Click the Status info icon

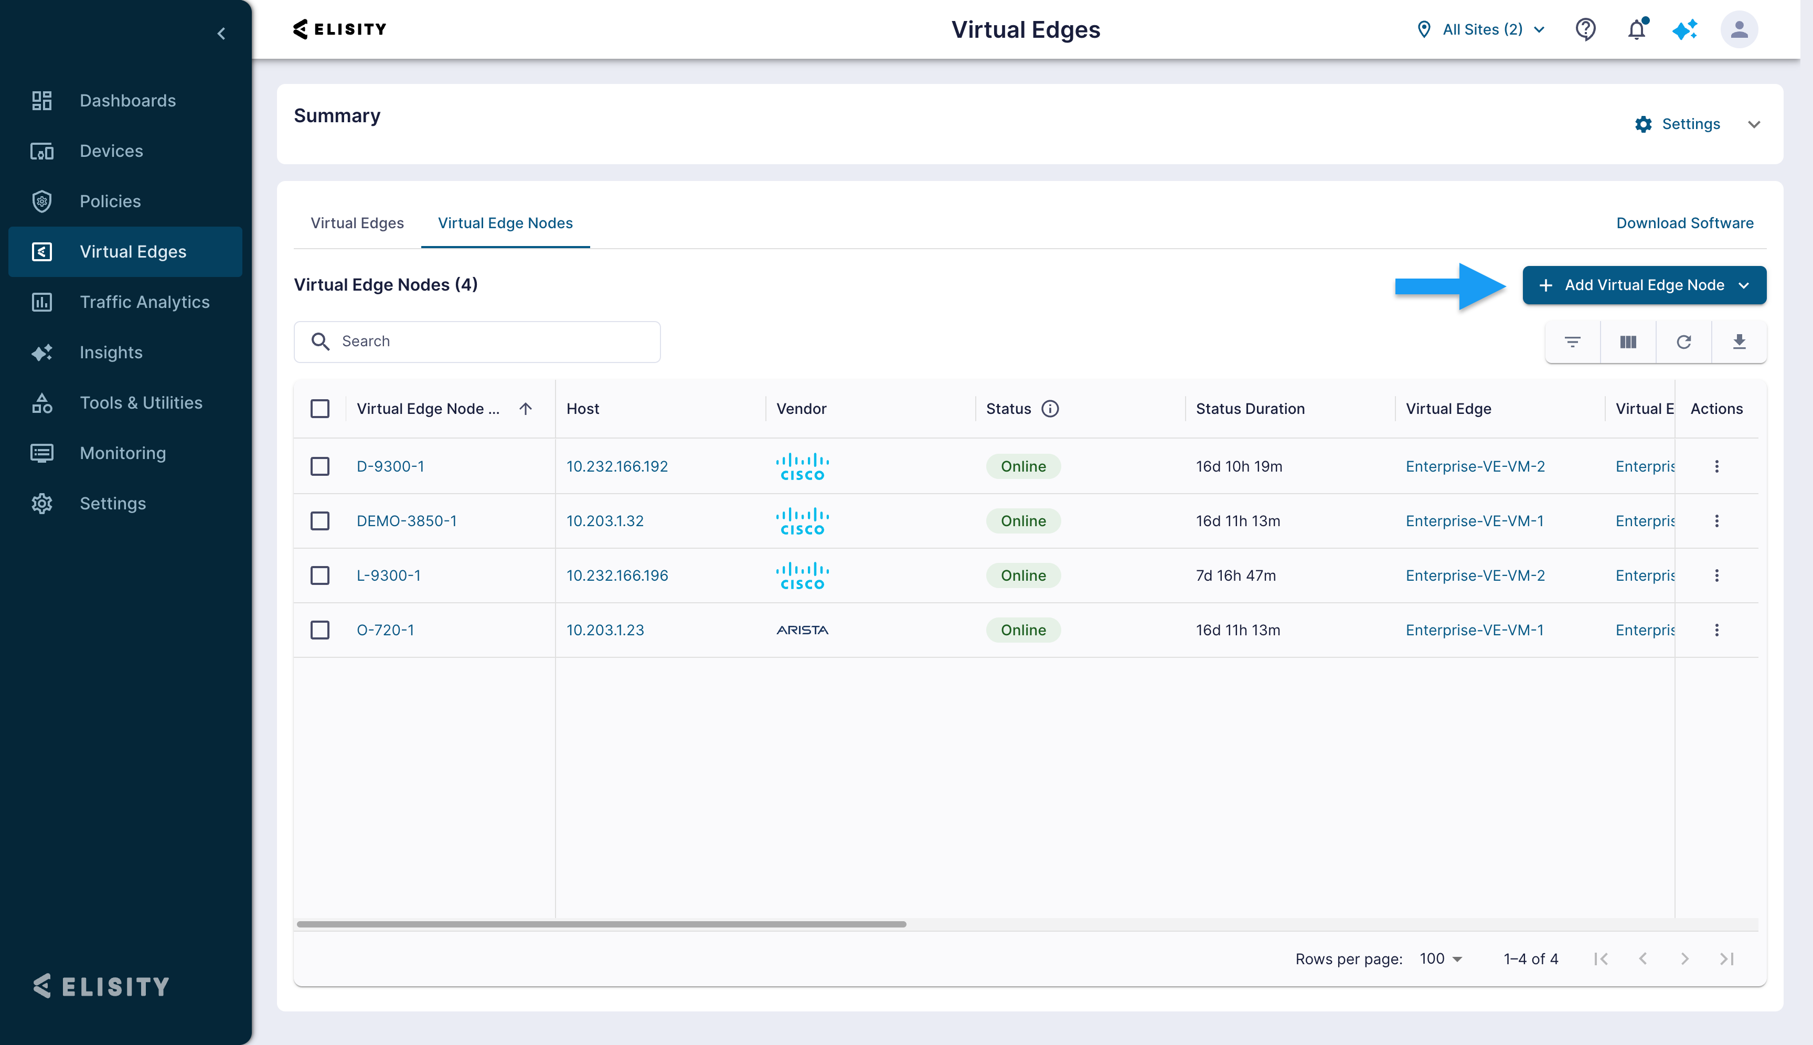point(1050,408)
